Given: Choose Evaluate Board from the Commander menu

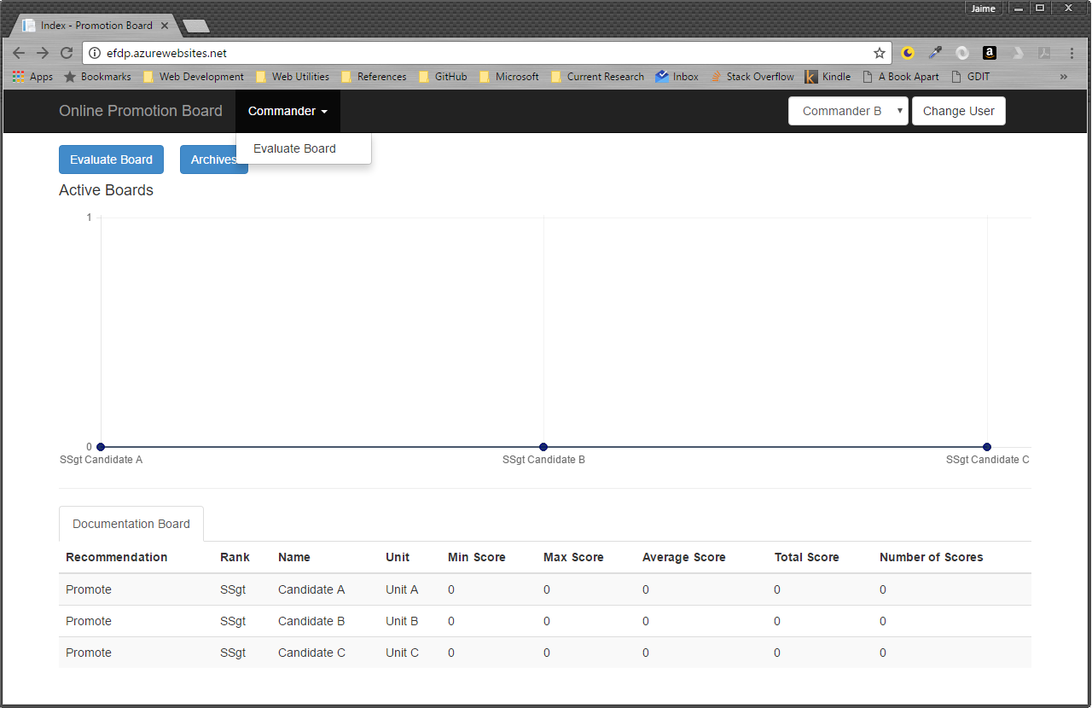Looking at the screenshot, I should pos(294,148).
